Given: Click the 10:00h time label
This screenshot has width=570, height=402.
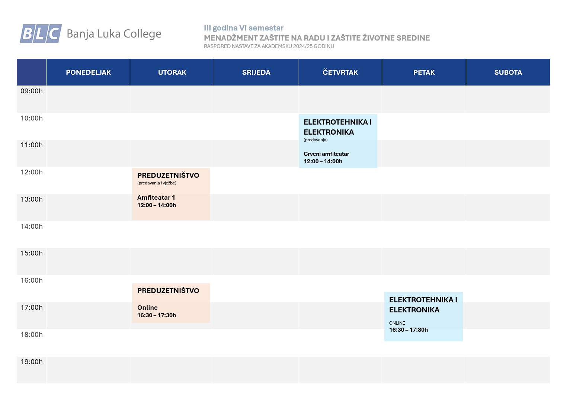Looking at the screenshot, I should tap(32, 118).
